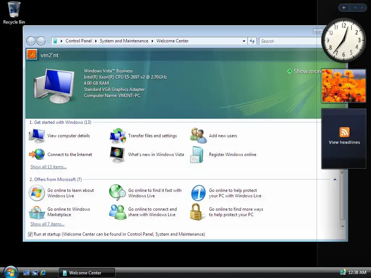Click the Register Windows online icon
Screen dimensions: 371x278
point(197,155)
